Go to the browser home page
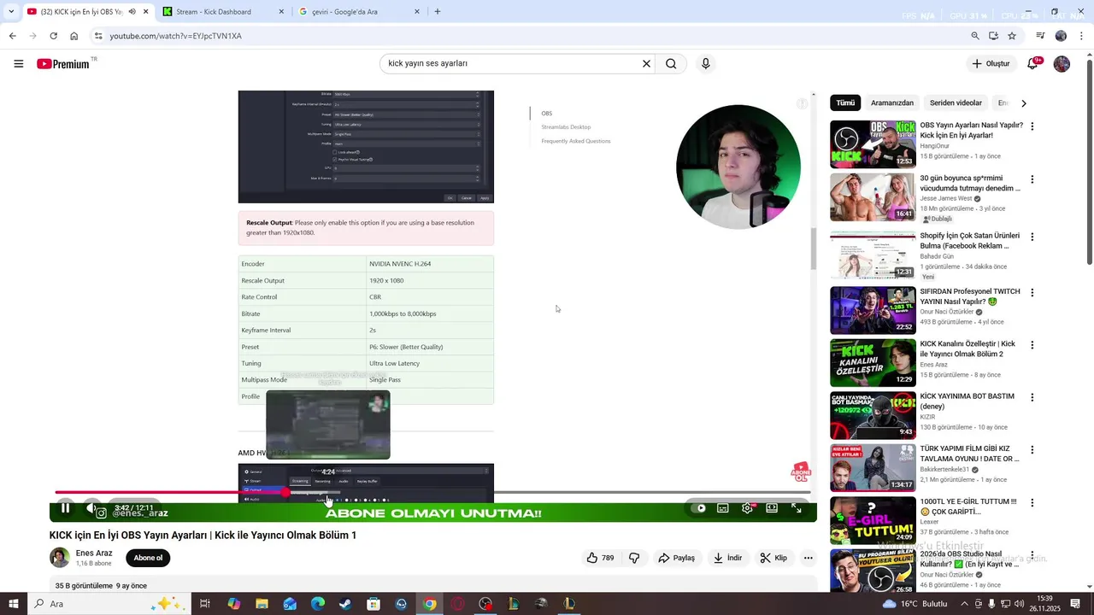Image resolution: width=1094 pixels, height=615 pixels. (x=74, y=36)
